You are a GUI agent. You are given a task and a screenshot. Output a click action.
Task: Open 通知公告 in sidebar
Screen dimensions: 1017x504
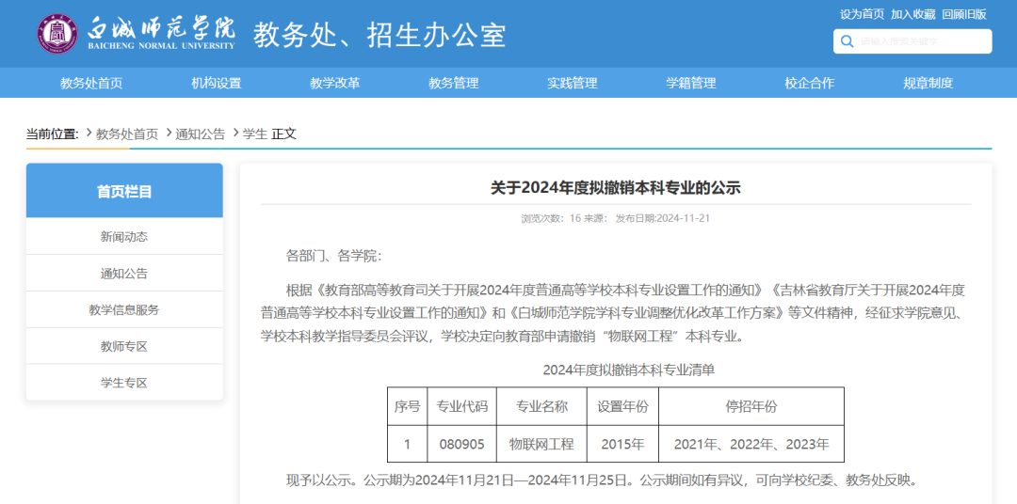tap(124, 274)
